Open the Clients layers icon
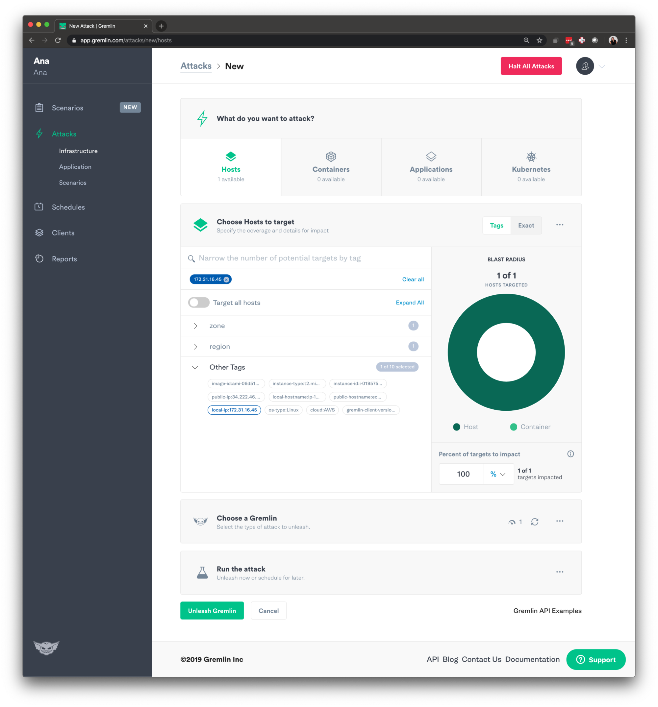Image resolution: width=658 pixels, height=707 pixels. 39,232
